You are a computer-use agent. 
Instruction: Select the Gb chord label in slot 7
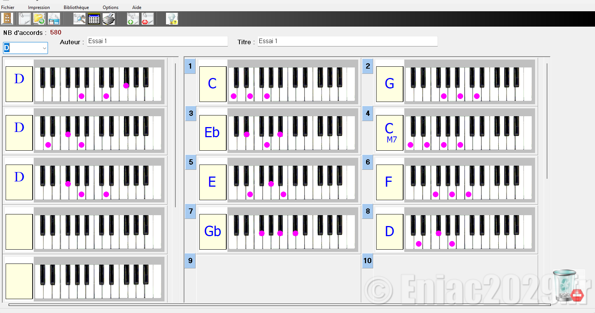(x=212, y=232)
